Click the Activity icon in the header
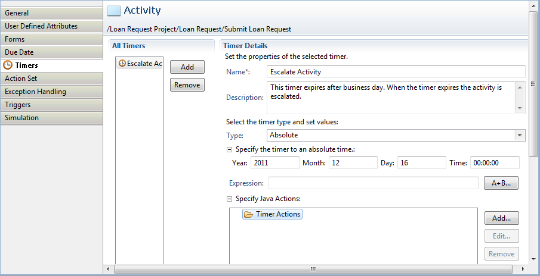This screenshot has width=540, height=276. click(113, 10)
